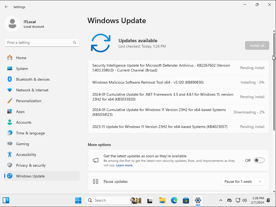Open Bluetooth & devices settings
Image resolution: width=276 pixels, height=207 pixels.
click(42, 79)
